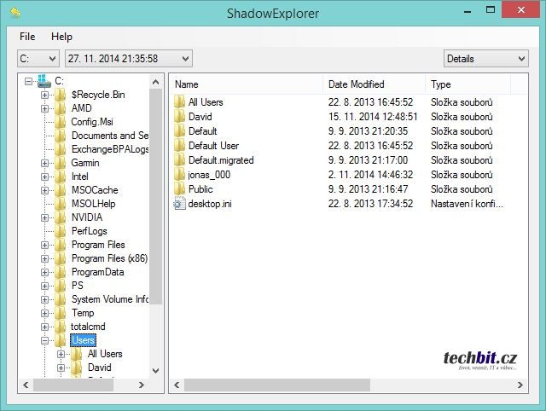Expand the Program Files tree node
The width and height of the screenshot is (546, 411).
point(44,245)
